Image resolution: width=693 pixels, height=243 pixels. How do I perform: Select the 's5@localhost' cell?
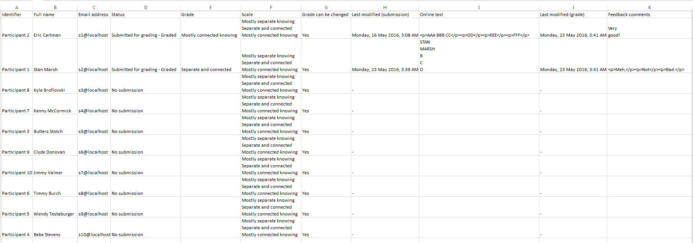coord(94,125)
